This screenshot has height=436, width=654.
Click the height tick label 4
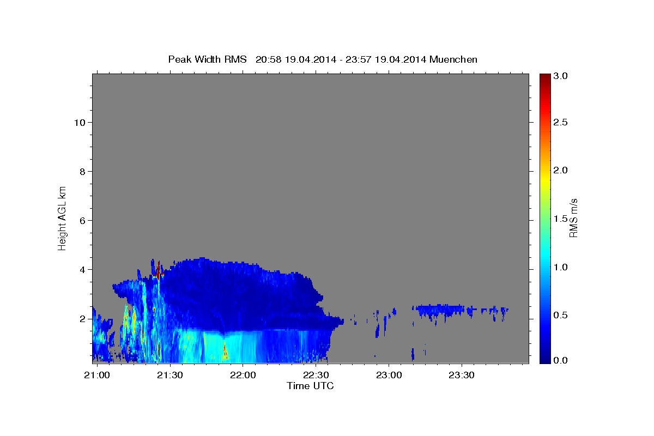(x=82, y=269)
